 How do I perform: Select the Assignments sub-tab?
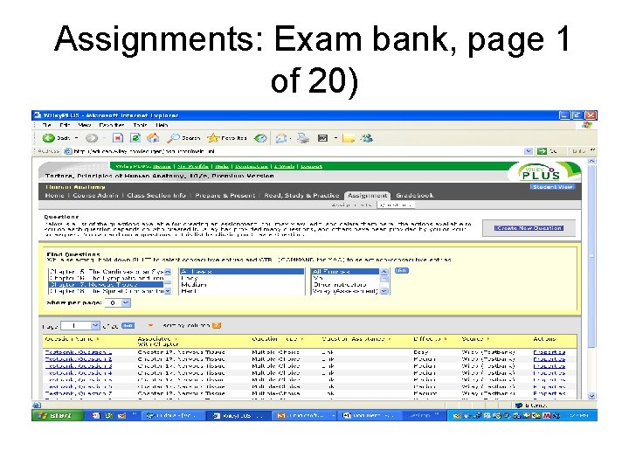[x=351, y=205]
